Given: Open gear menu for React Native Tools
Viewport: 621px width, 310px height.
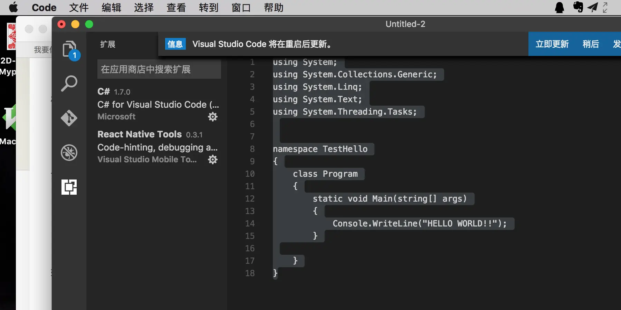Looking at the screenshot, I should click(x=213, y=159).
